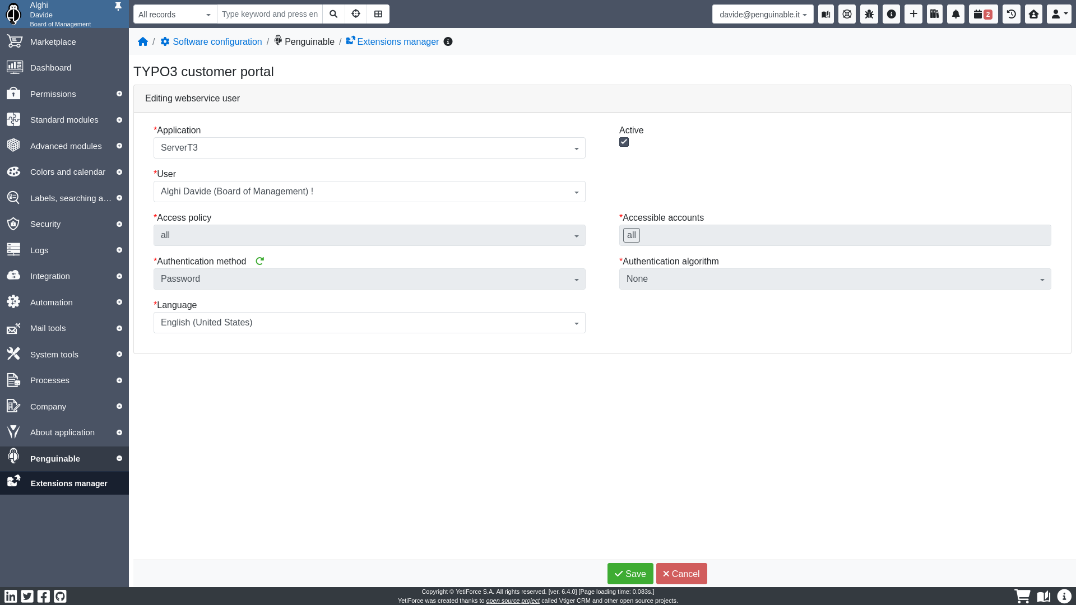Open the notifications bell
The image size is (1076, 605).
pos(956,15)
